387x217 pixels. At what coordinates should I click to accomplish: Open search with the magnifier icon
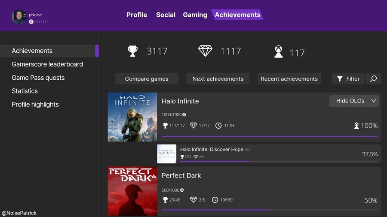tap(373, 79)
